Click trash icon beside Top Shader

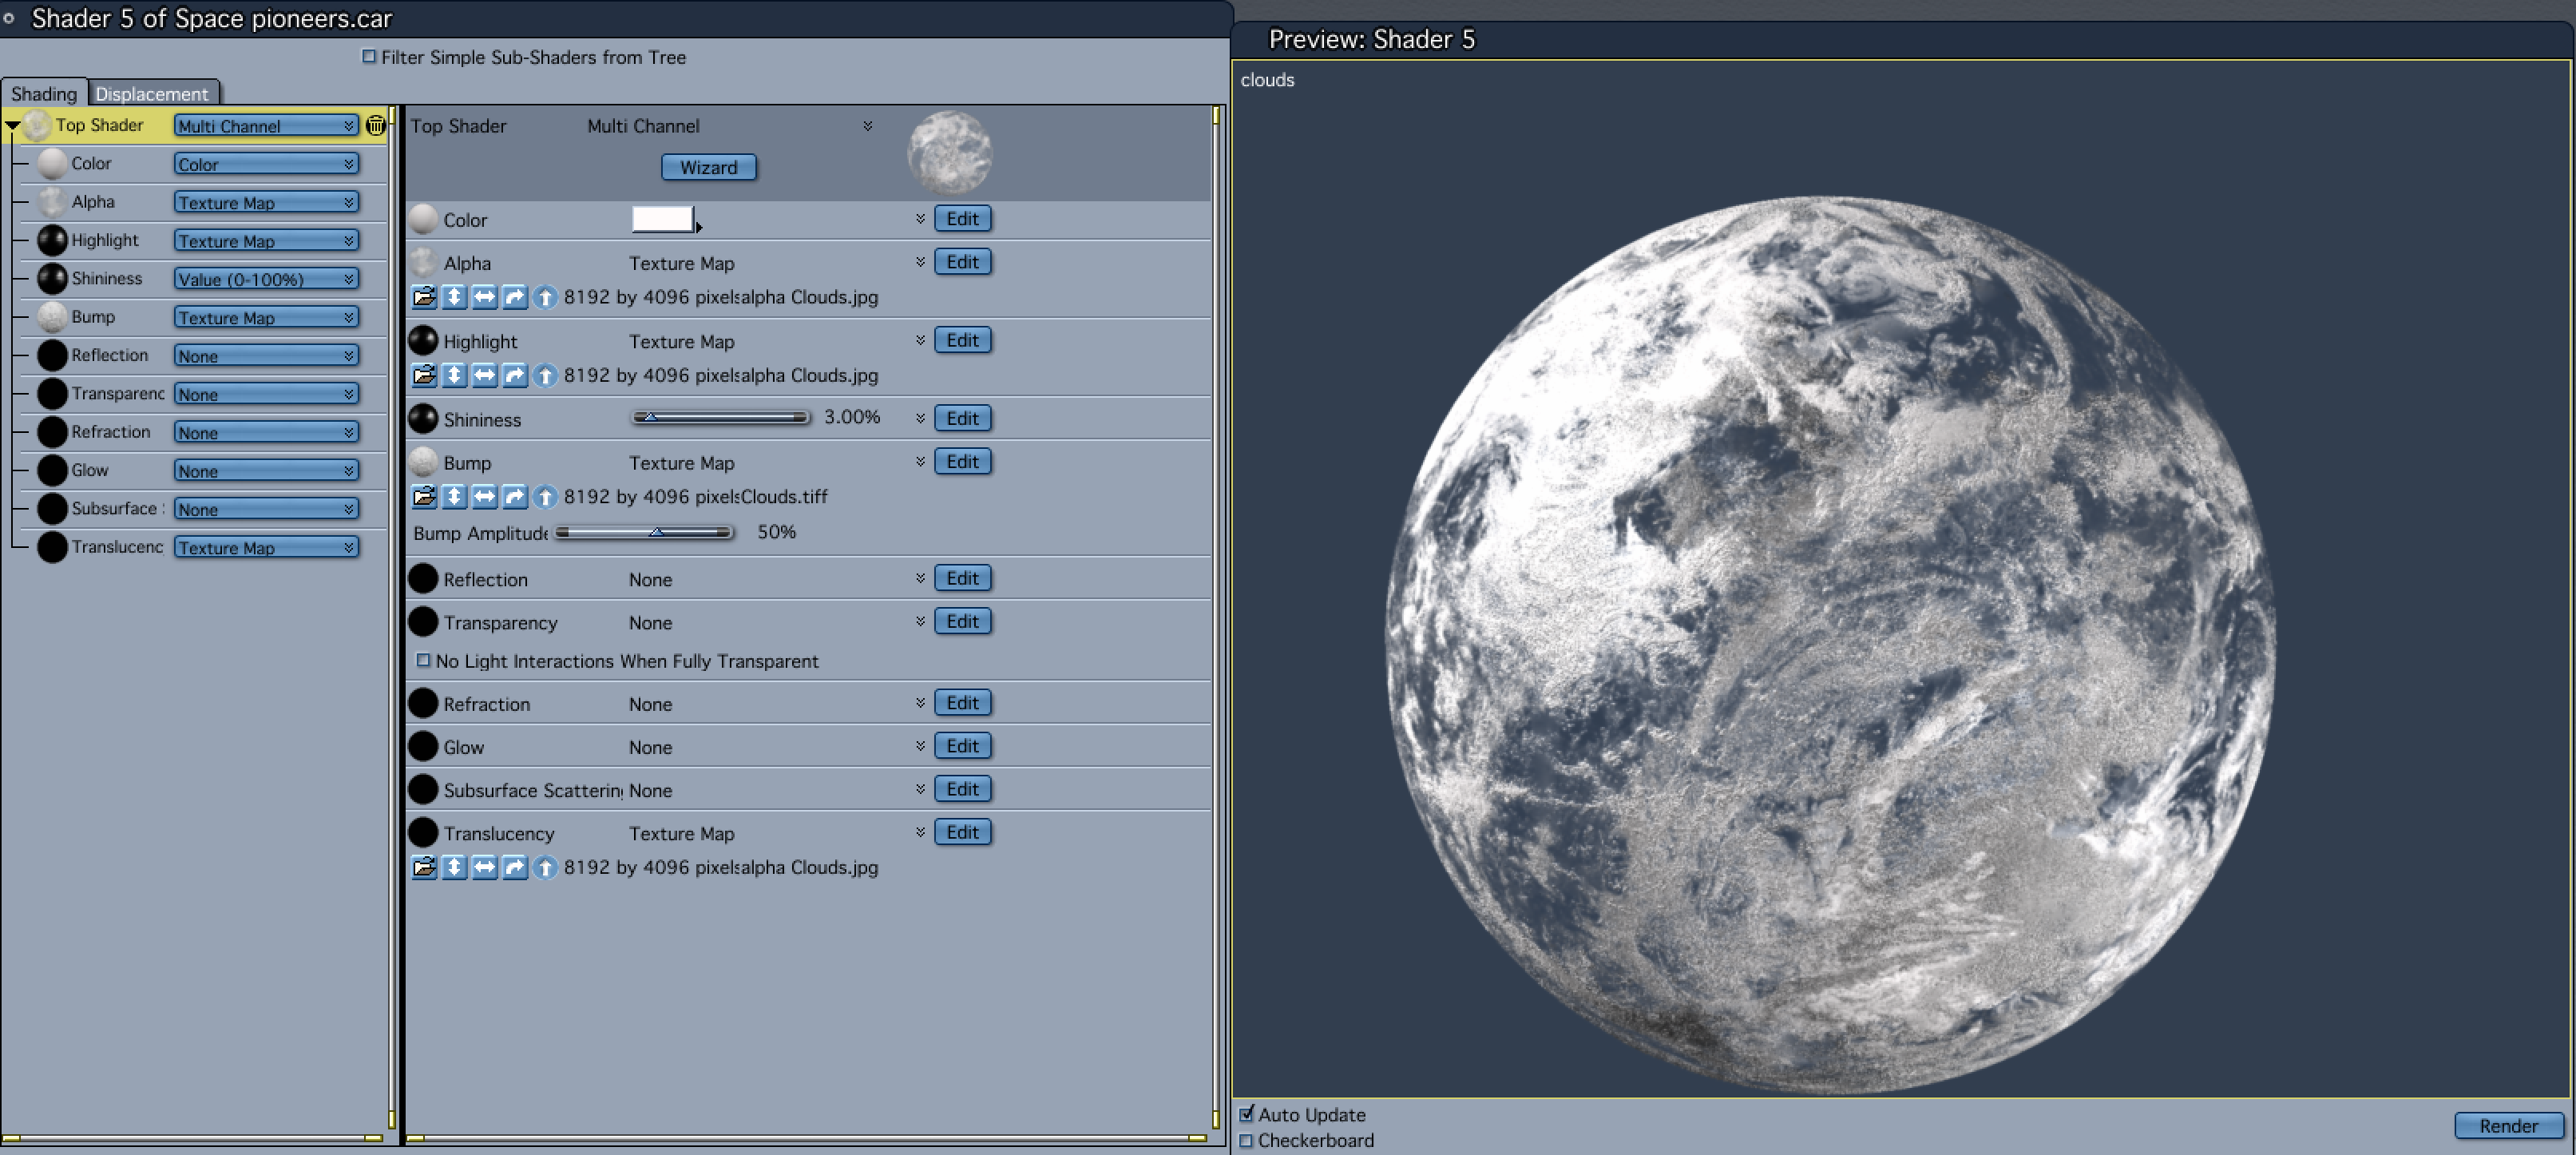point(376,125)
